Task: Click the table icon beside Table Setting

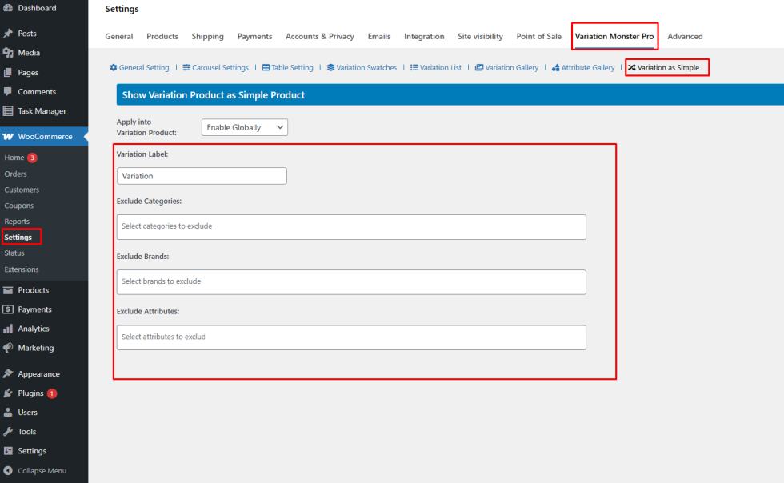Action: [x=266, y=67]
